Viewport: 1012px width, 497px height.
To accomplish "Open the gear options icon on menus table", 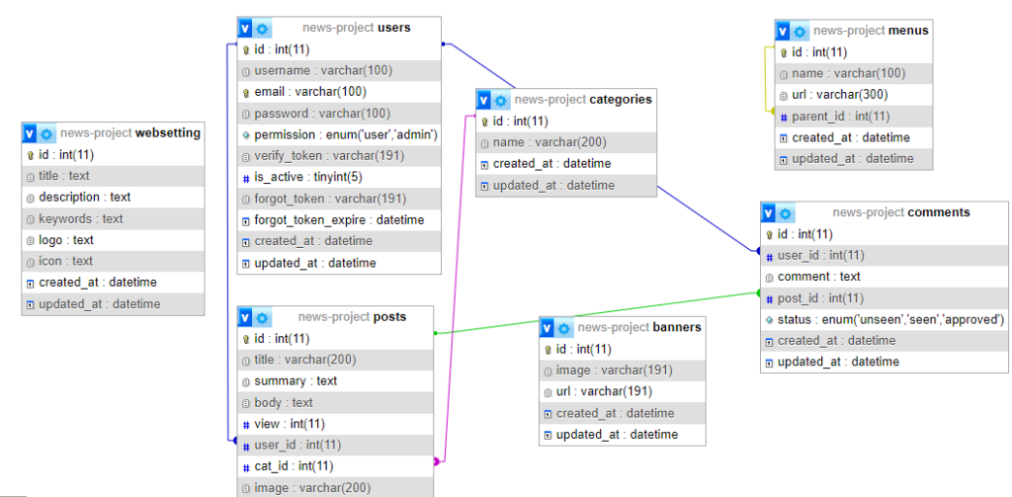I will pyautogui.click(x=800, y=31).
